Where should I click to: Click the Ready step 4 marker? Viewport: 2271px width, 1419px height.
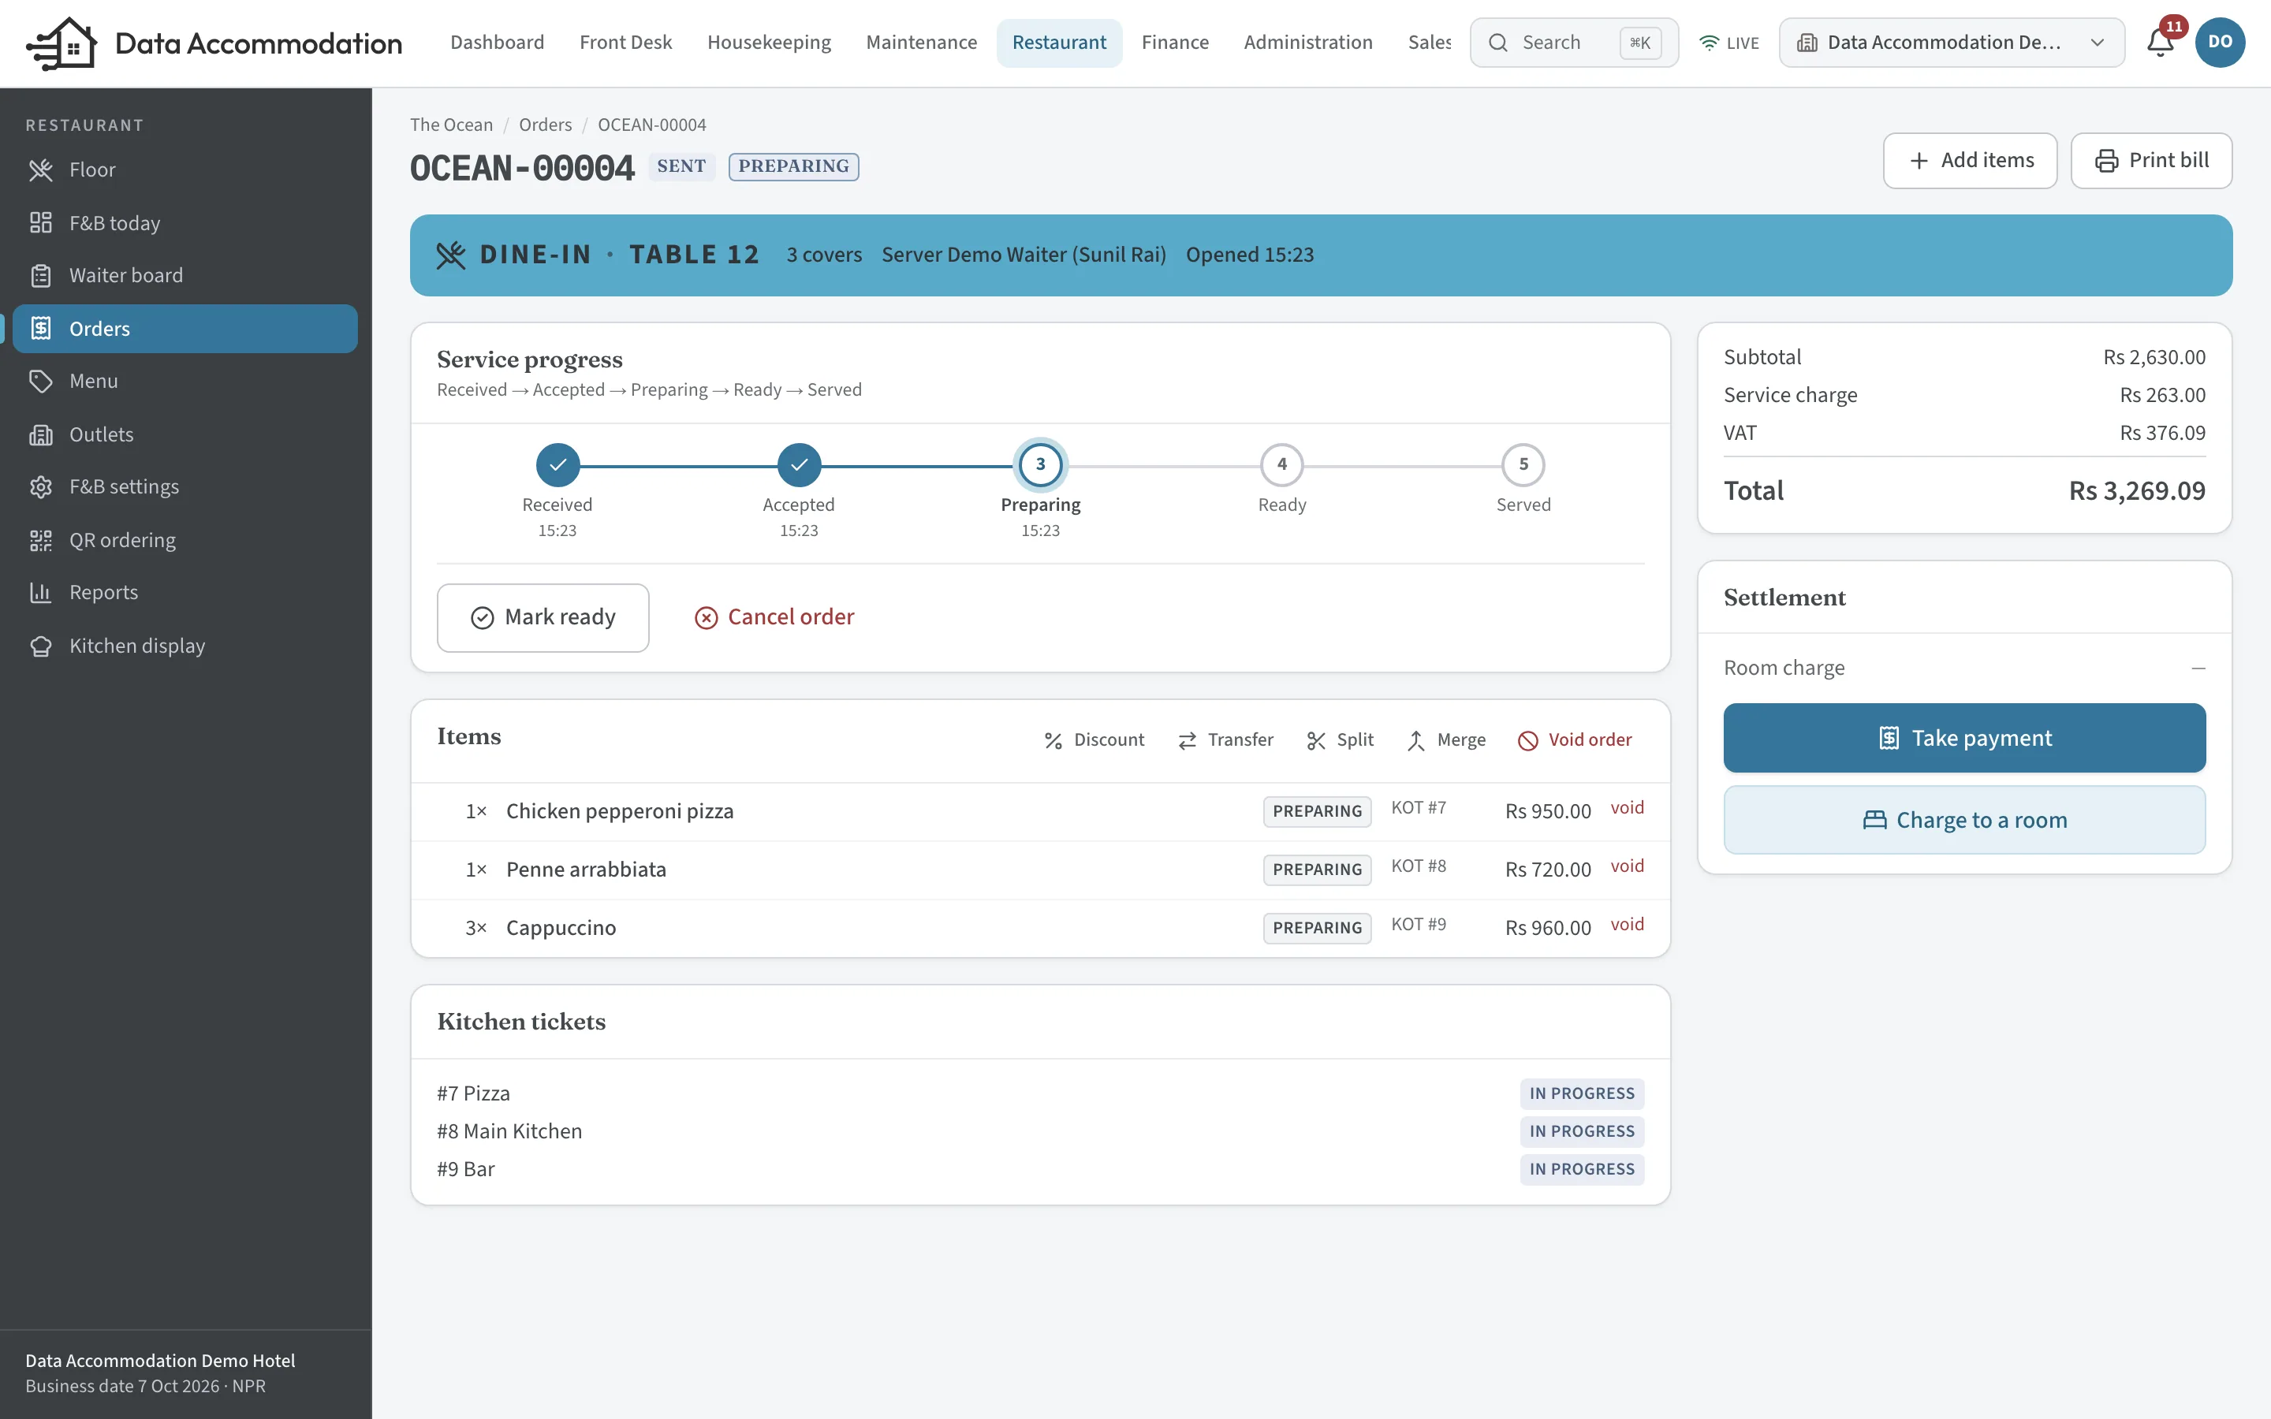click(x=1282, y=464)
